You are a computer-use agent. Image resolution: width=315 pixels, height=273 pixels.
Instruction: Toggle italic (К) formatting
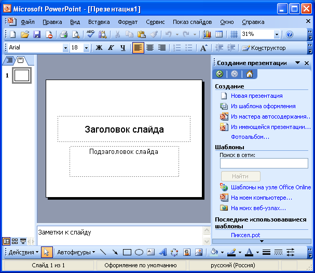coord(111,48)
